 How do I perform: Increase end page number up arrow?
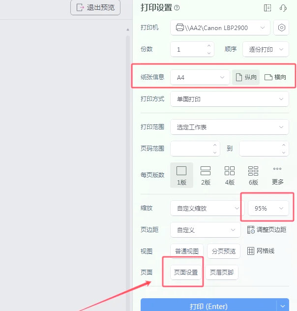click(284, 145)
